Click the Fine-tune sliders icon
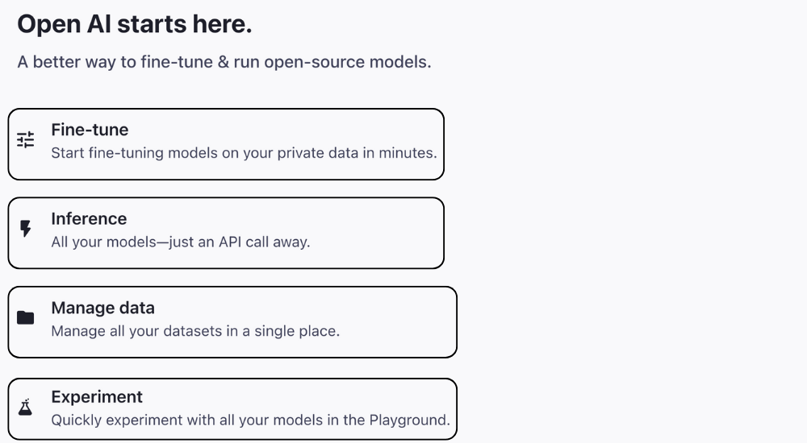 pyautogui.click(x=25, y=140)
